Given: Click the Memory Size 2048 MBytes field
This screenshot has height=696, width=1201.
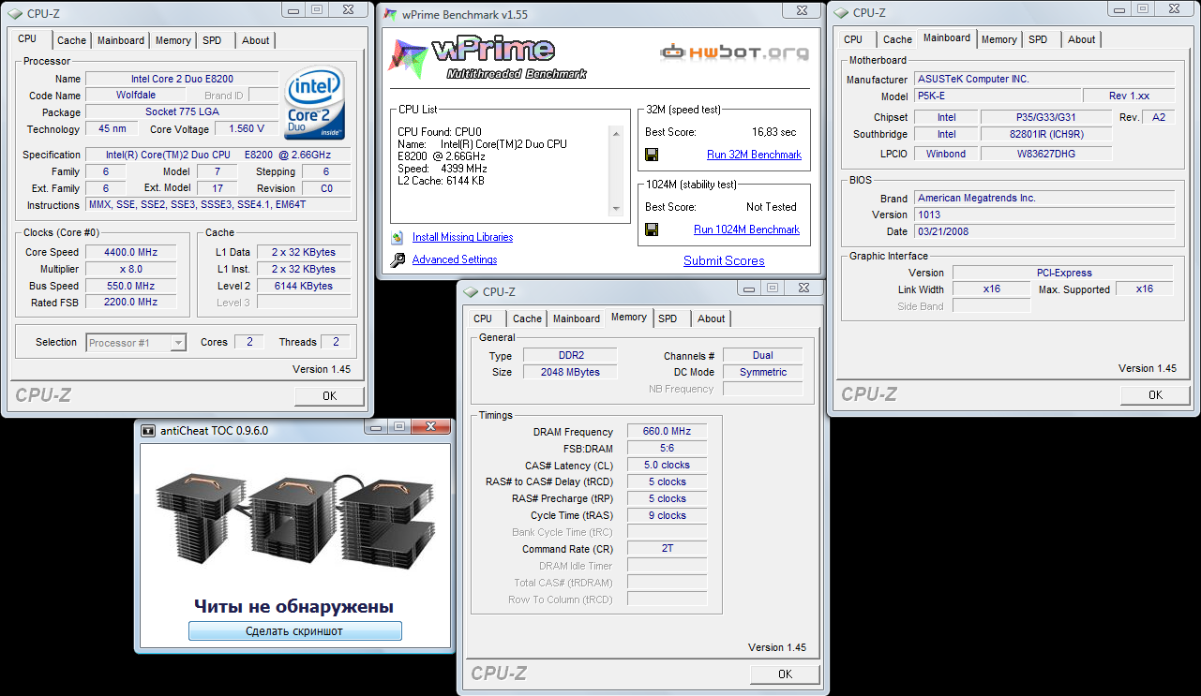Looking at the screenshot, I should (570, 373).
